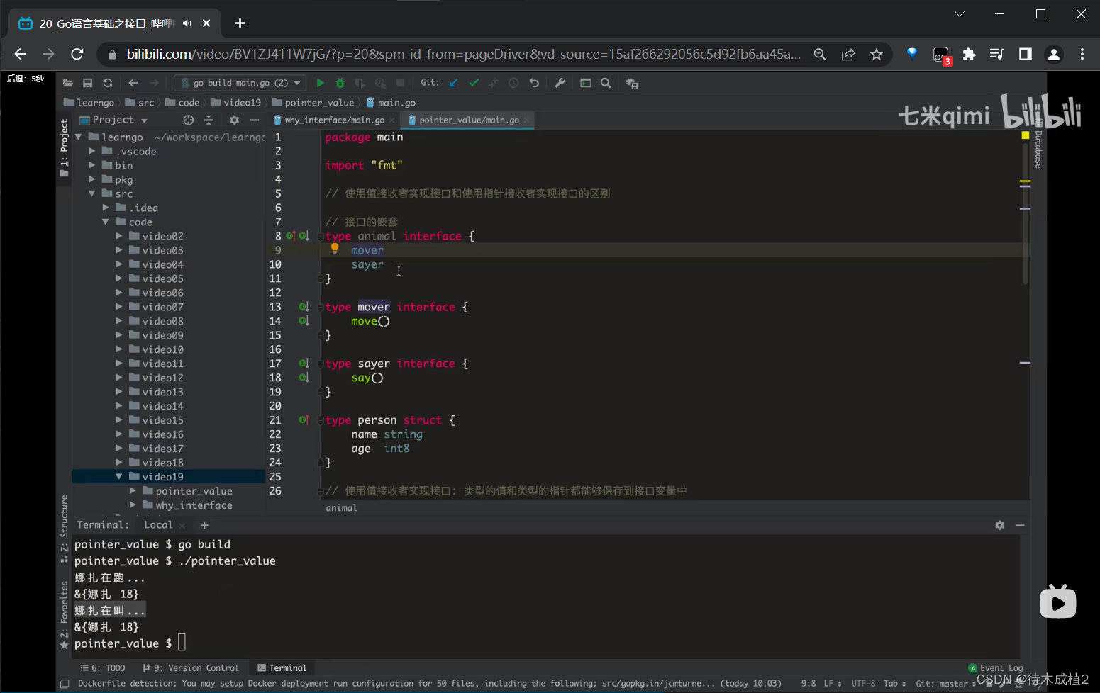The width and height of the screenshot is (1100, 693).
Task: Click the Synchronize refresh icon in IDE toolbar
Action: [x=108, y=83]
